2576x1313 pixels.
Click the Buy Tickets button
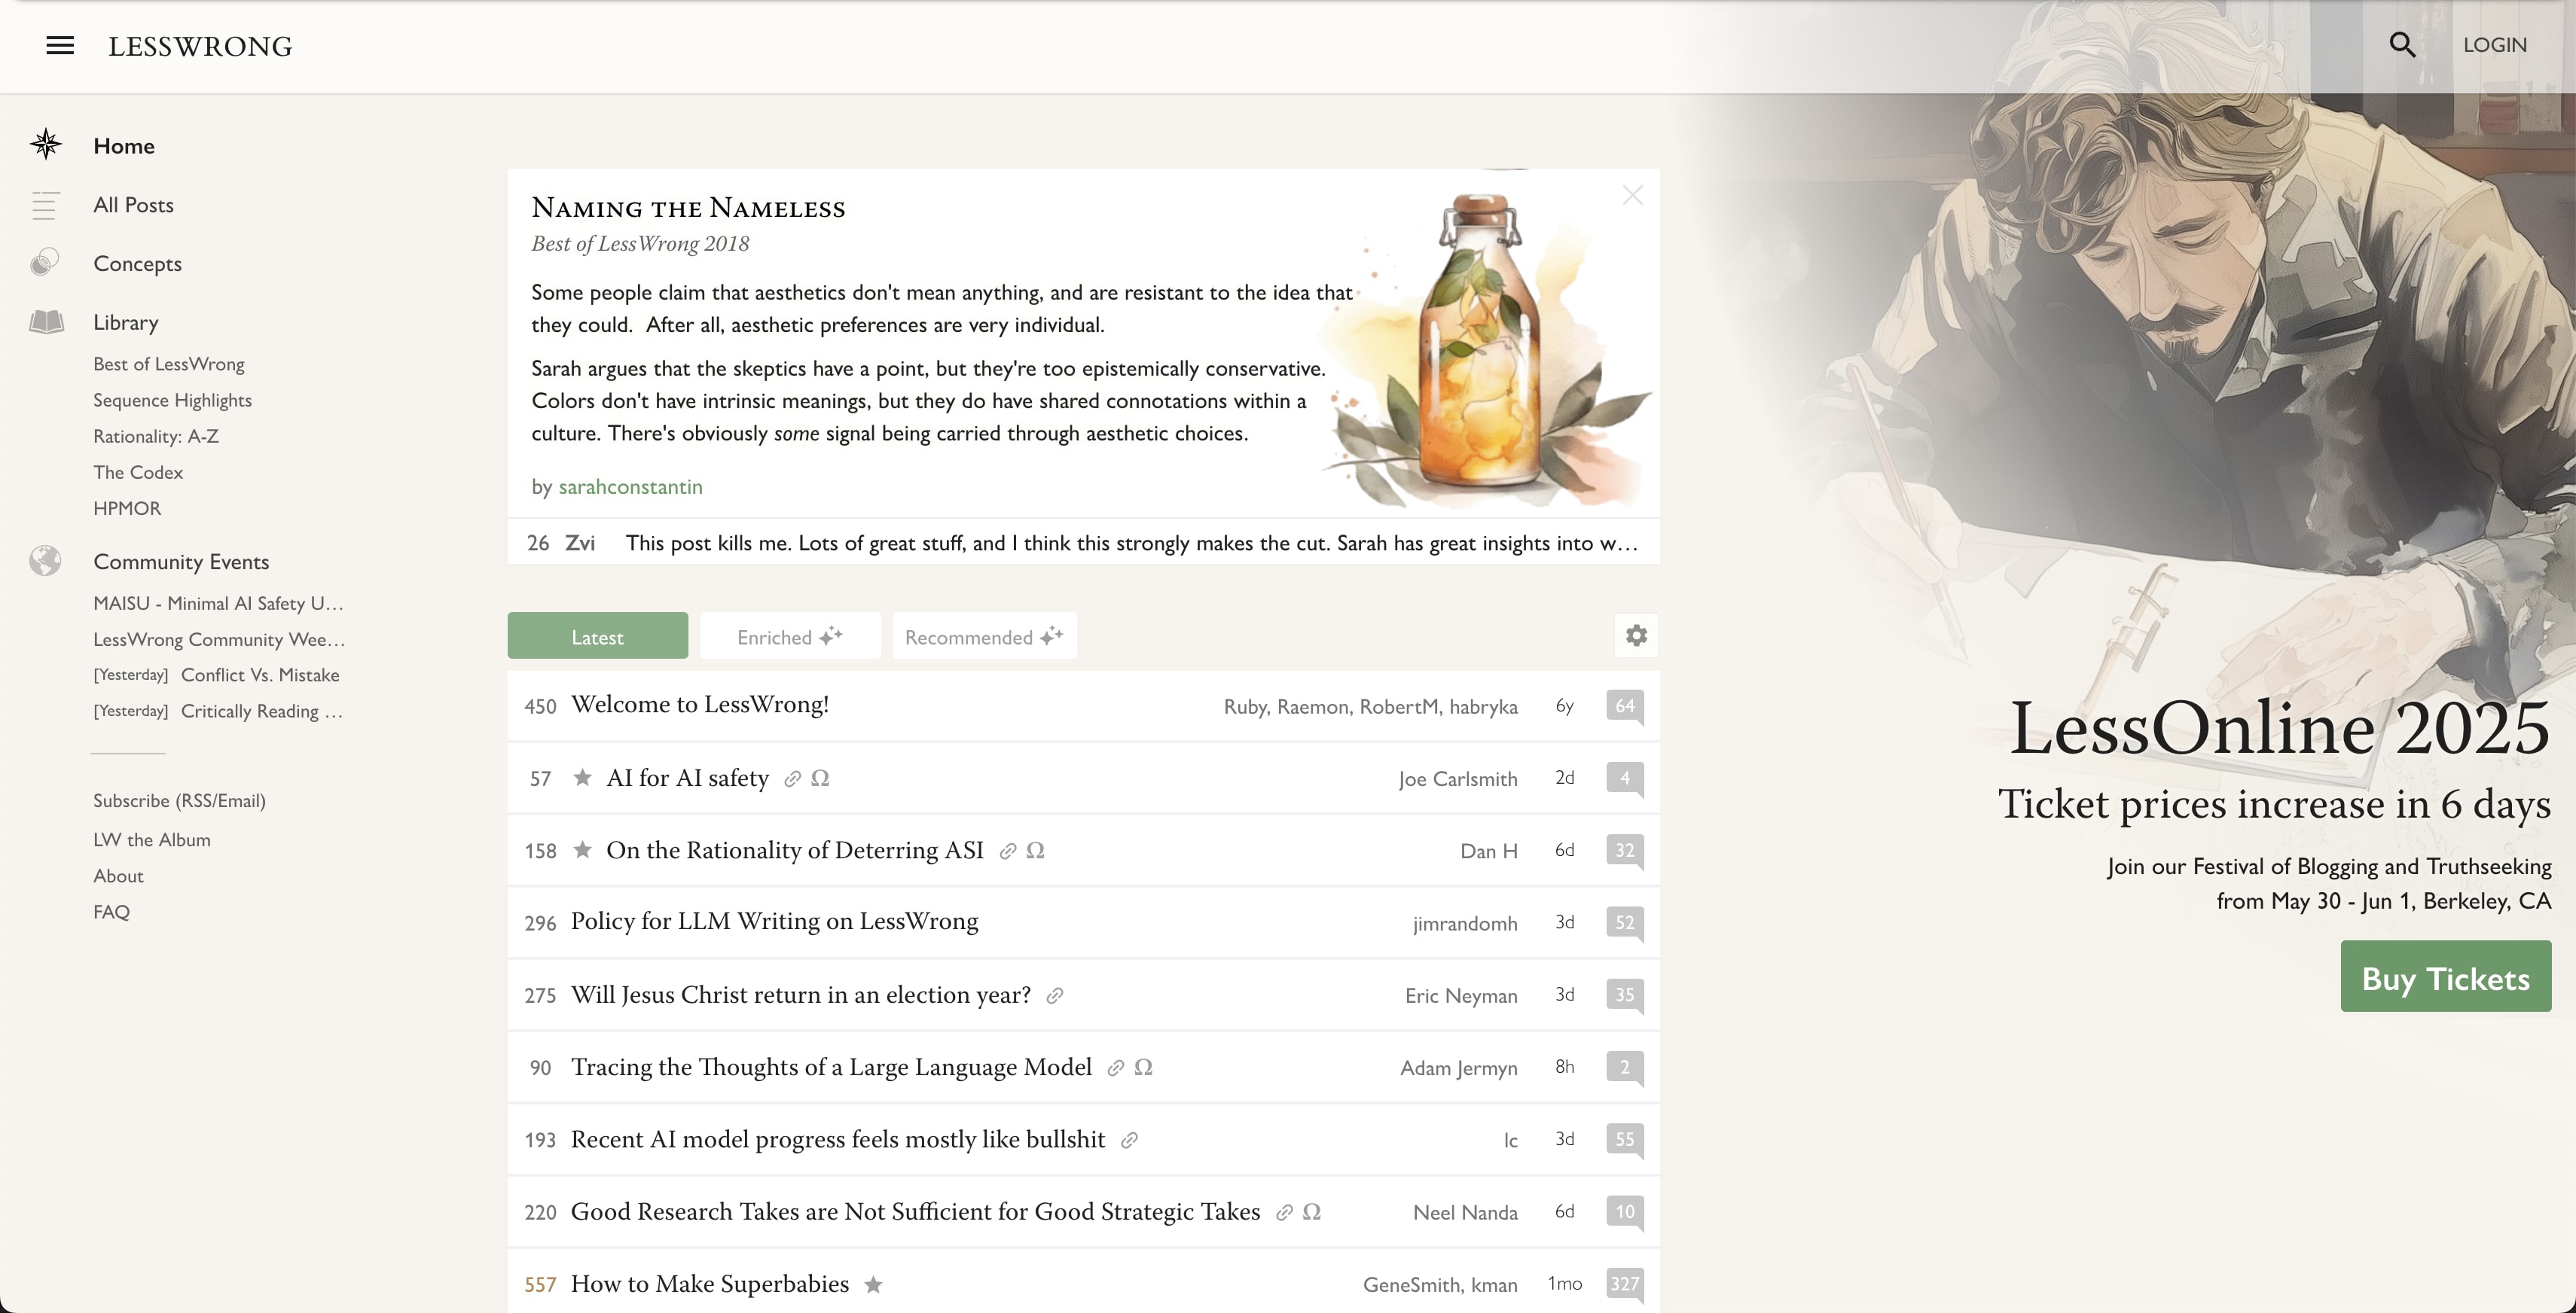click(2445, 977)
